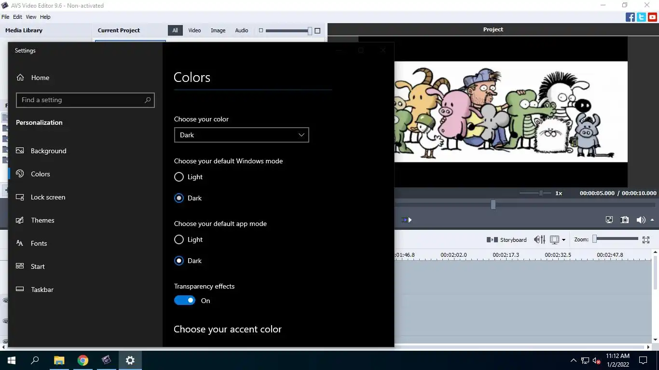
Task: Expand the Choose your color dropdown
Action: (x=241, y=135)
